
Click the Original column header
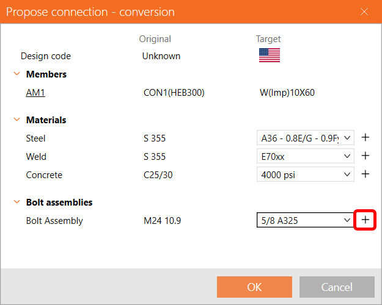click(x=155, y=39)
